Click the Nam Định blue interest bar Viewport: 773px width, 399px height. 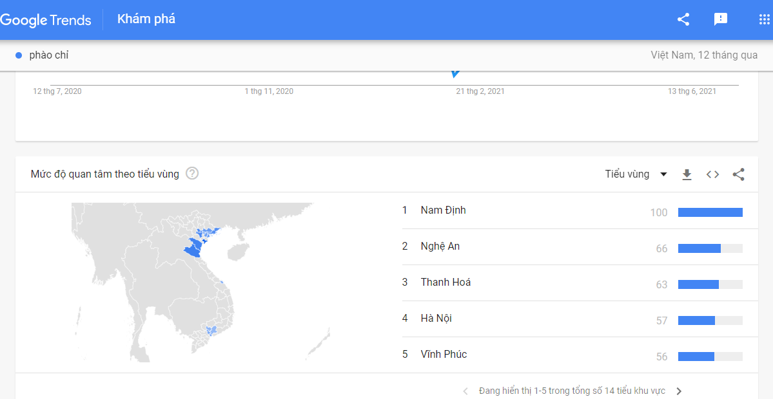(x=710, y=212)
